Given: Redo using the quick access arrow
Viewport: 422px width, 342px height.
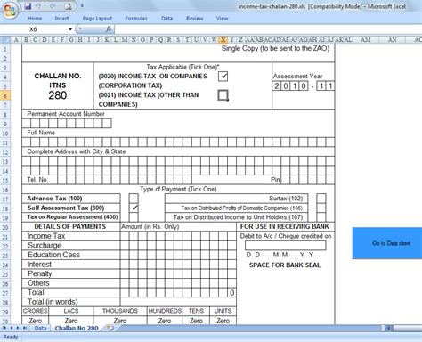Looking at the screenshot, I should click(53, 6).
